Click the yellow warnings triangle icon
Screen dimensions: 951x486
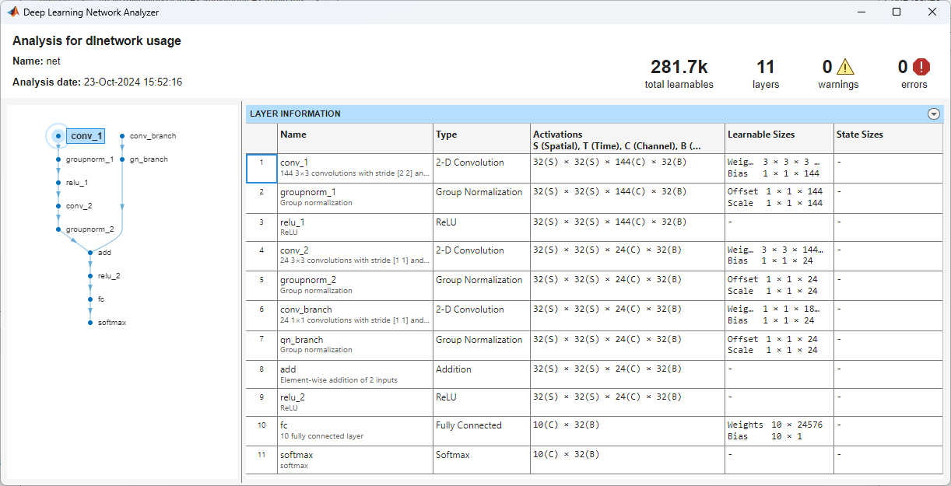845,67
